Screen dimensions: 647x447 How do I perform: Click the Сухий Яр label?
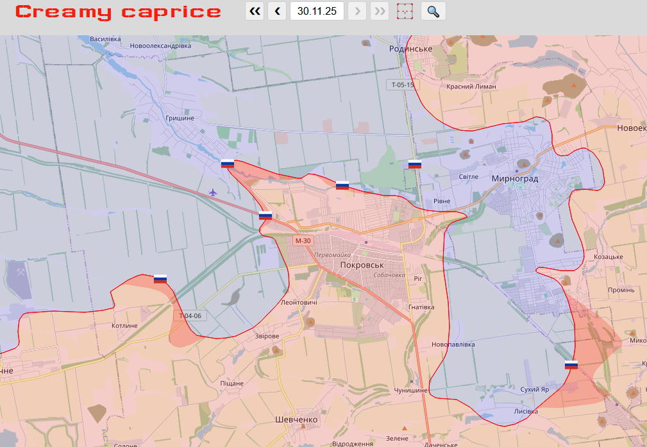[x=535, y=389]
